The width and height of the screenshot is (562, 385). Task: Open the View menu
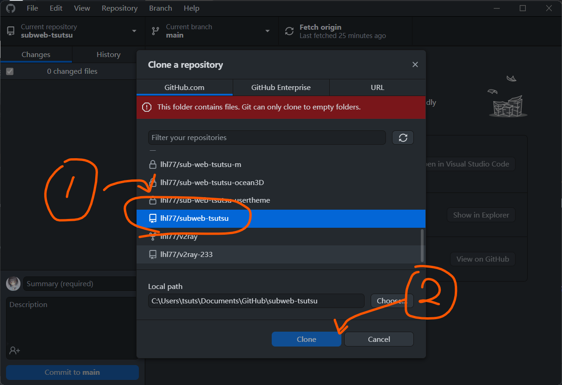pyautogui.click(x=82, y=8)
